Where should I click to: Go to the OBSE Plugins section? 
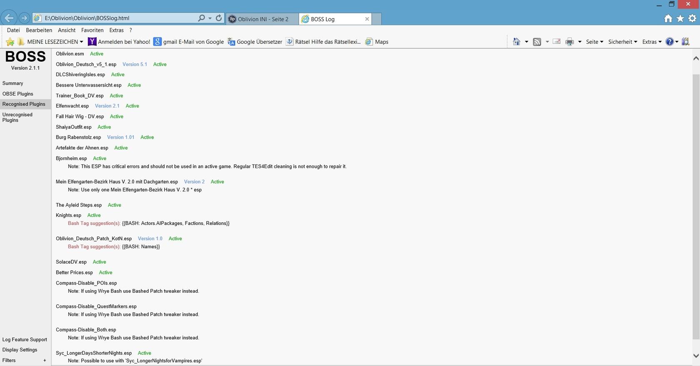click(x=17, y=94)
